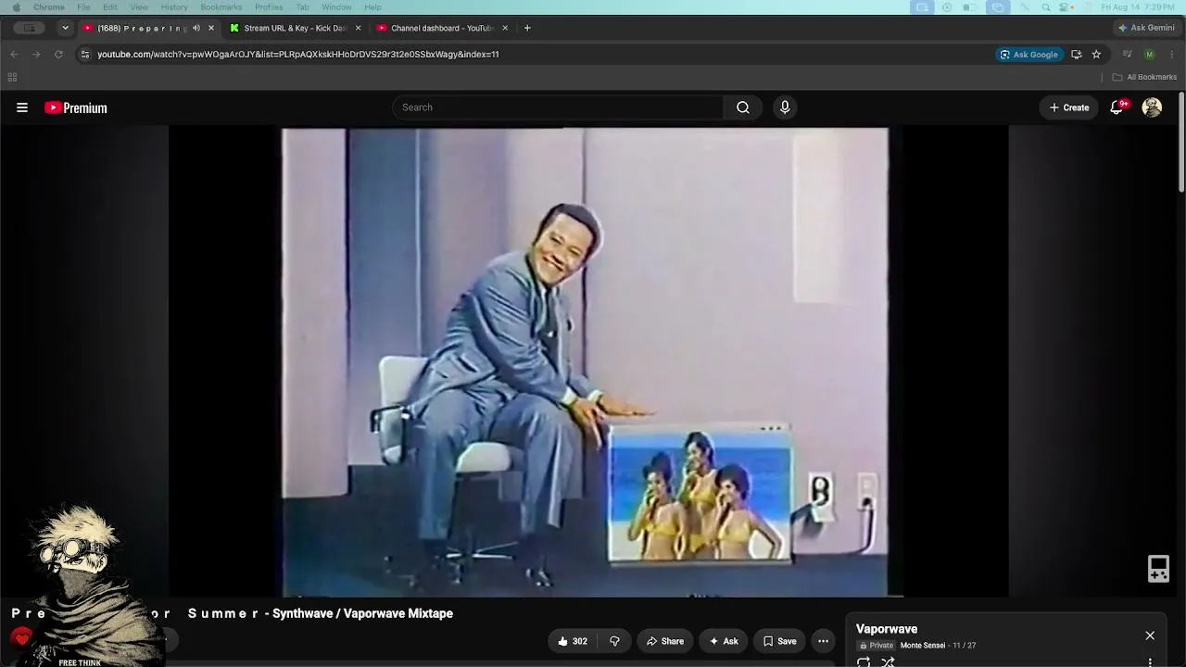Expand the tab search dropdown
The height and width of the screenshot is (667, 1186).
point(65,28)
